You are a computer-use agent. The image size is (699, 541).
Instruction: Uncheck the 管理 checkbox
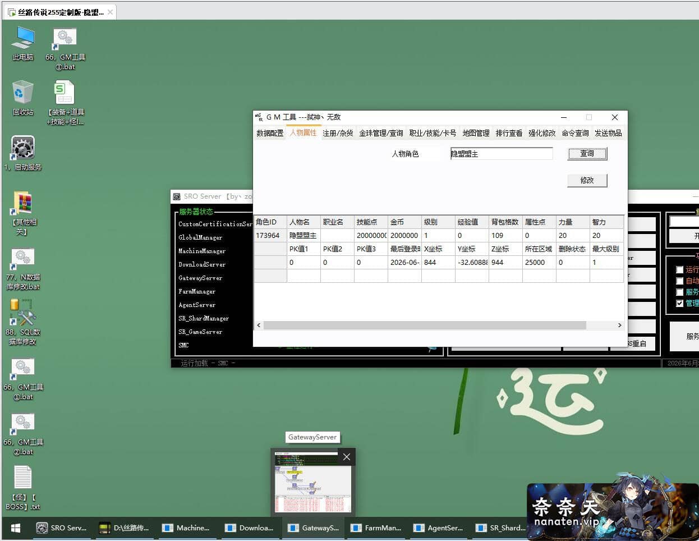coord(679,303)
